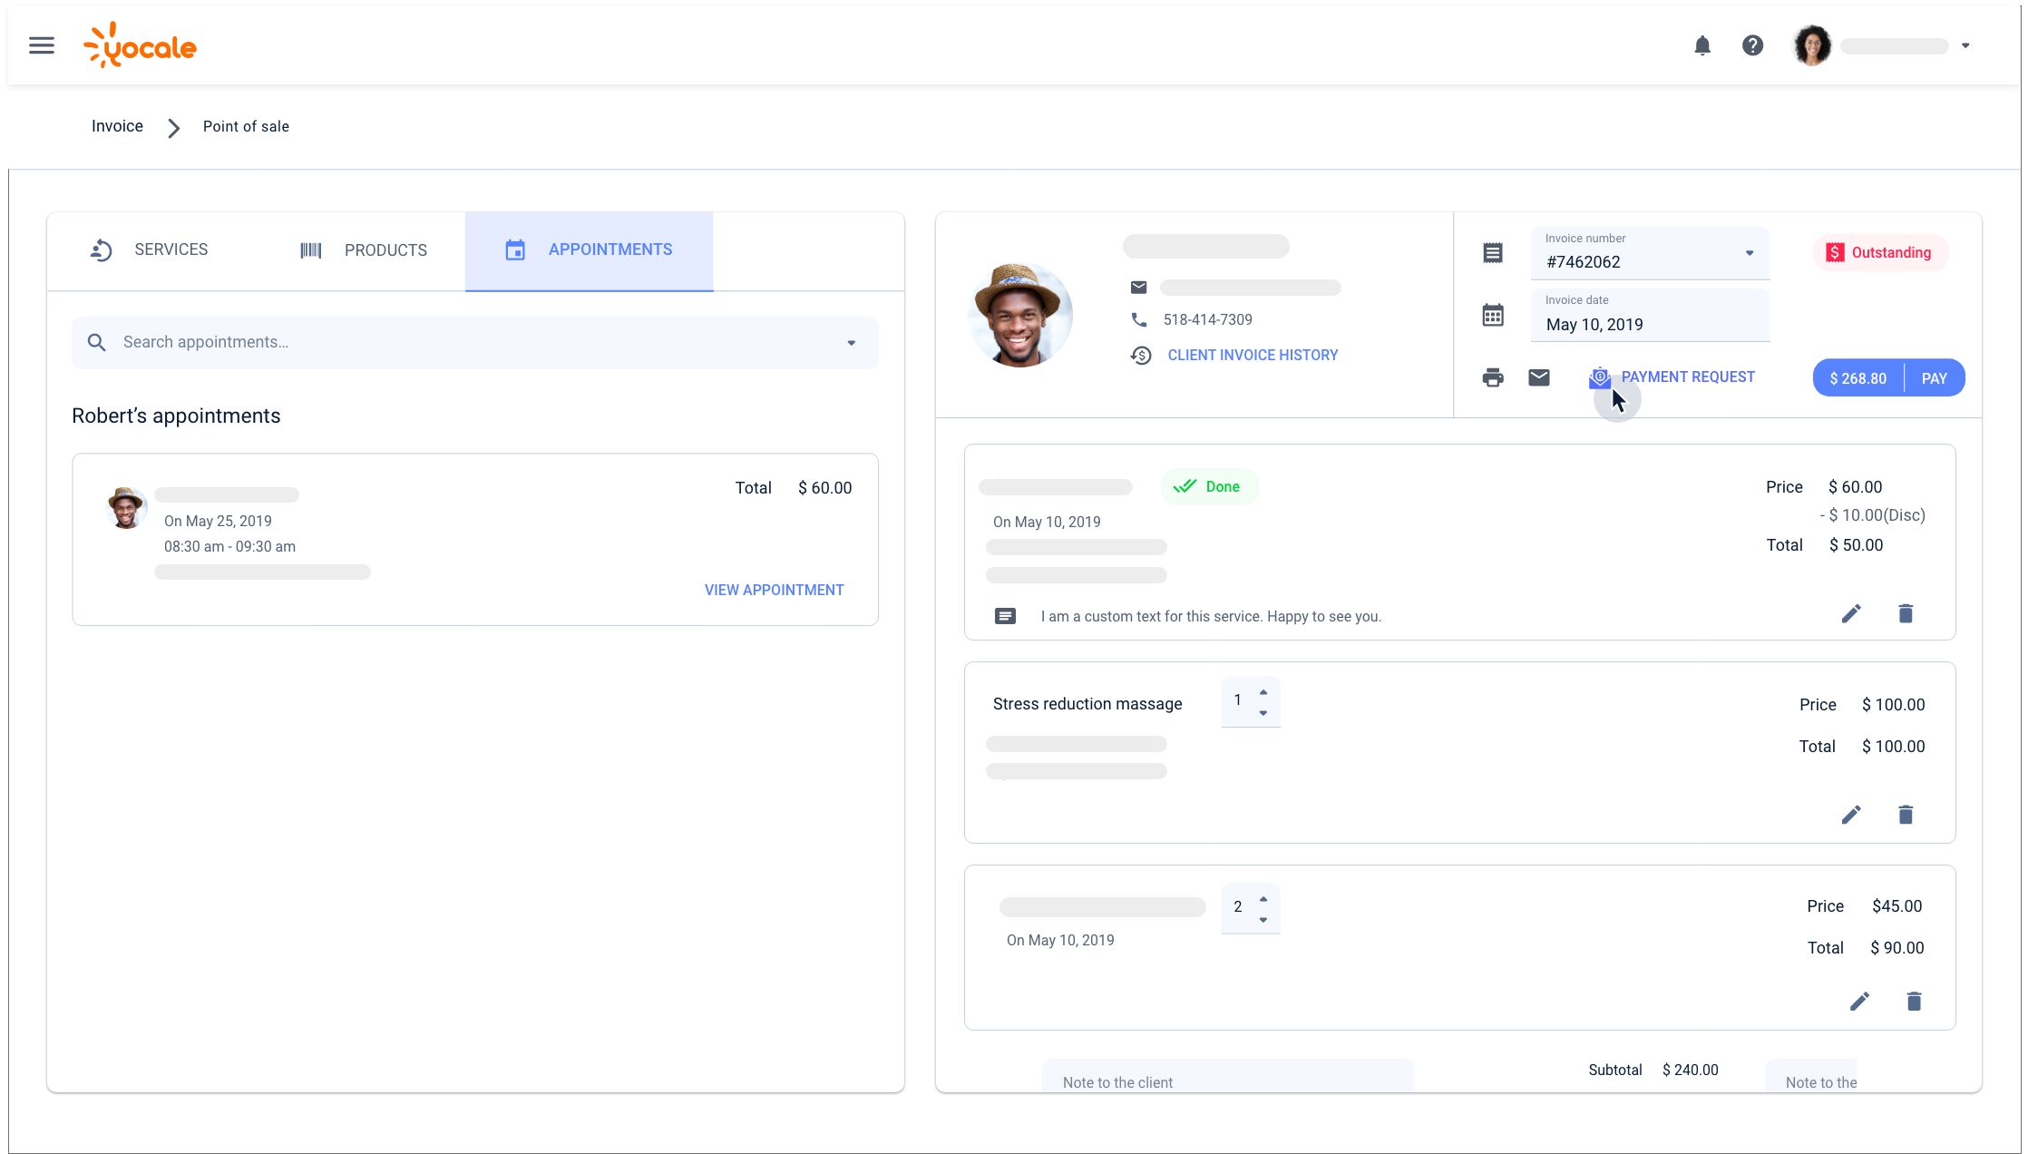Screen dimensions: 2028x1154
Task: Open Client Invoice History
Action: point(1252,355)
